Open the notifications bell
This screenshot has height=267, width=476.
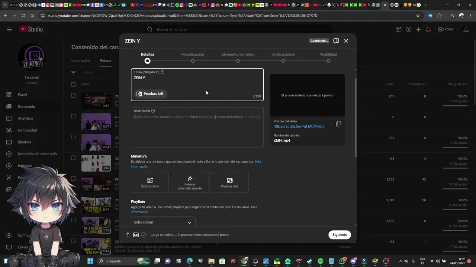tap(428, 29)
